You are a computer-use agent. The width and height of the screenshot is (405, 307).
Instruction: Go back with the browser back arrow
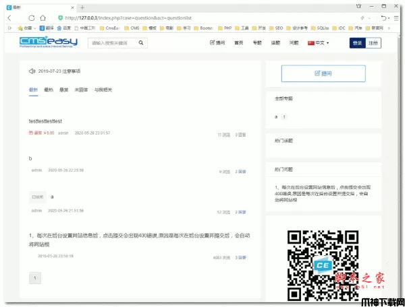coord(9,18)
